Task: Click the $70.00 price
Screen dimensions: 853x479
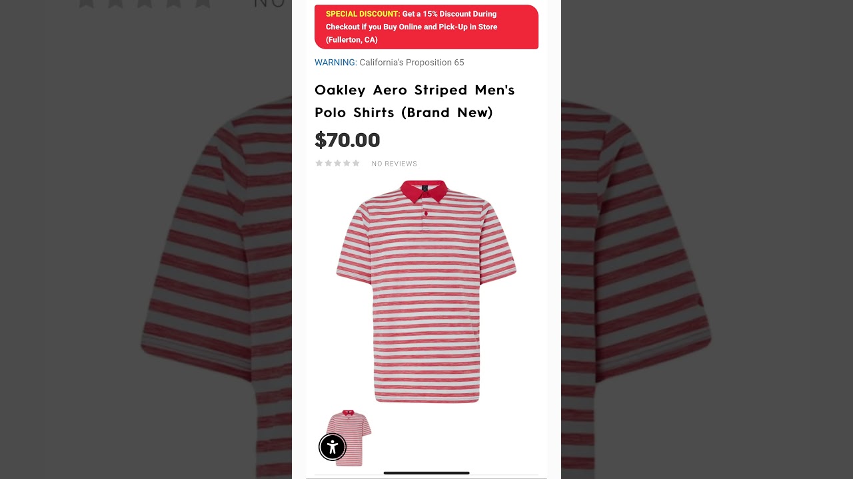Action: coord(347,140)
